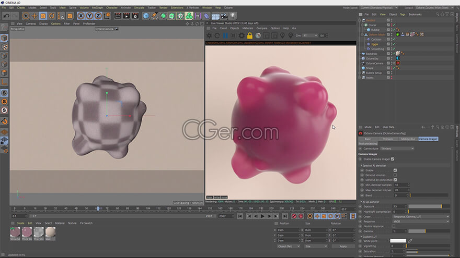Screen dimensions: 460x258
Task: Click the White point color swatch
Action: 398,241
